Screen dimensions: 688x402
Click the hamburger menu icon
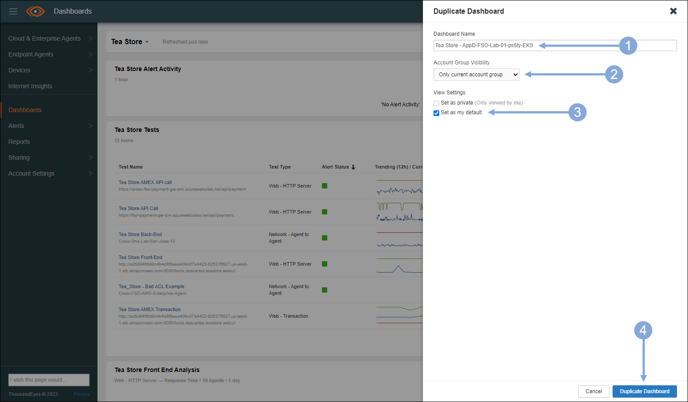tap(13, 11)
